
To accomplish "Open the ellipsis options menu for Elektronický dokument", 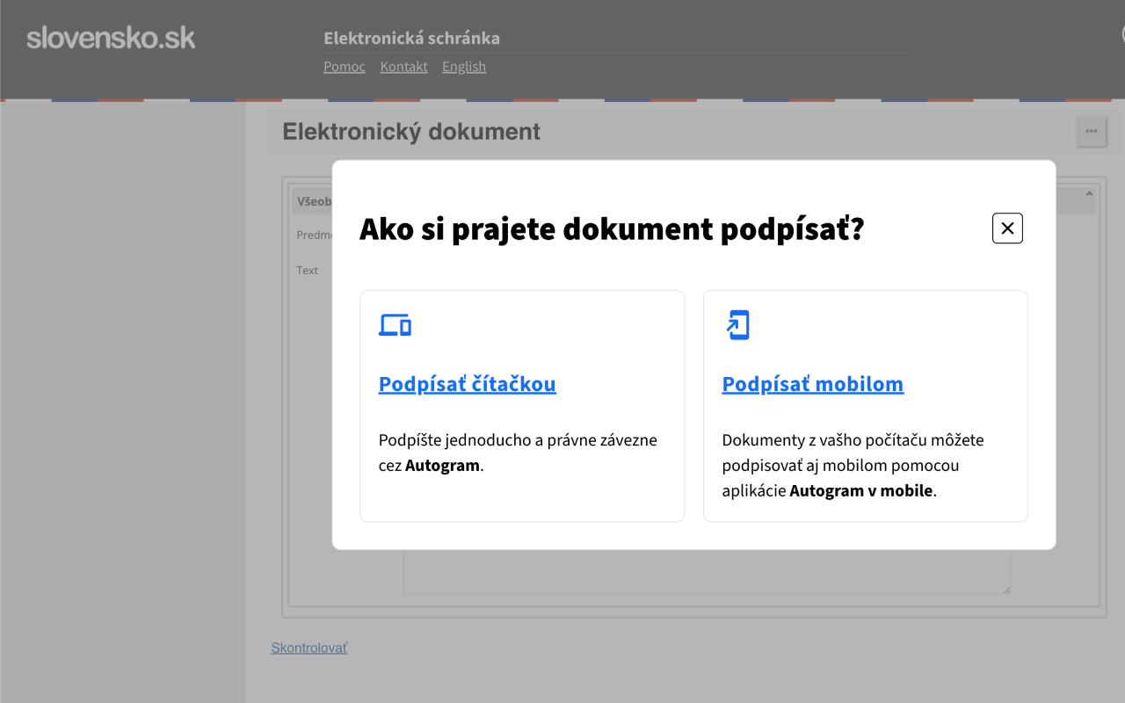I will (1092, 131).
